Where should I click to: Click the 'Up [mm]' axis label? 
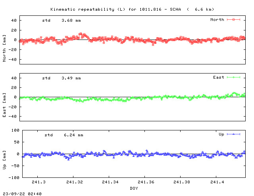coord(4,160)
